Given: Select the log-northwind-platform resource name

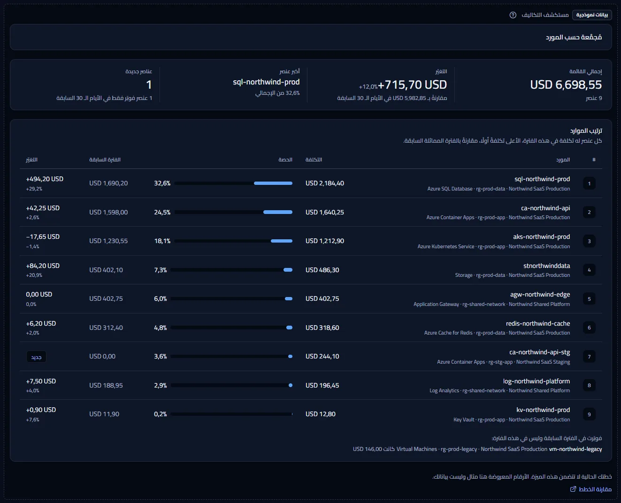Looking at the screenshot, I should [x=537, y=381].
